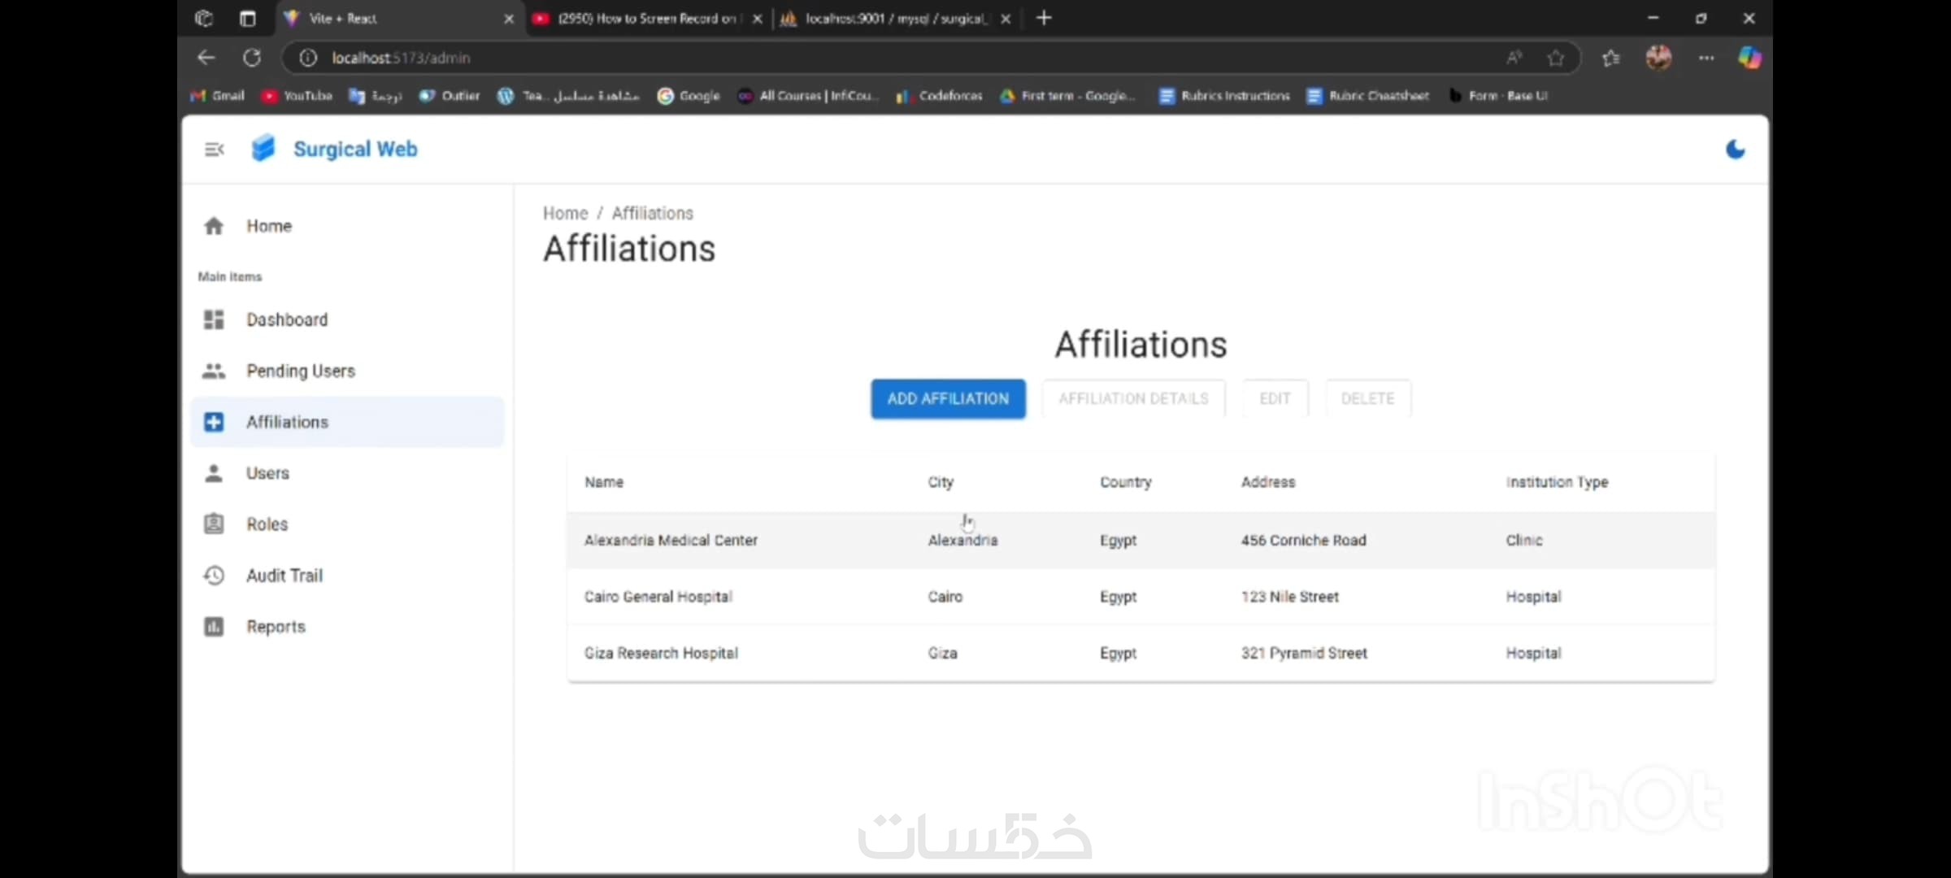The width and height of the screenshot is (1951, 878).
Task: Switch to the YouTube browser tab
Action: 642,19
